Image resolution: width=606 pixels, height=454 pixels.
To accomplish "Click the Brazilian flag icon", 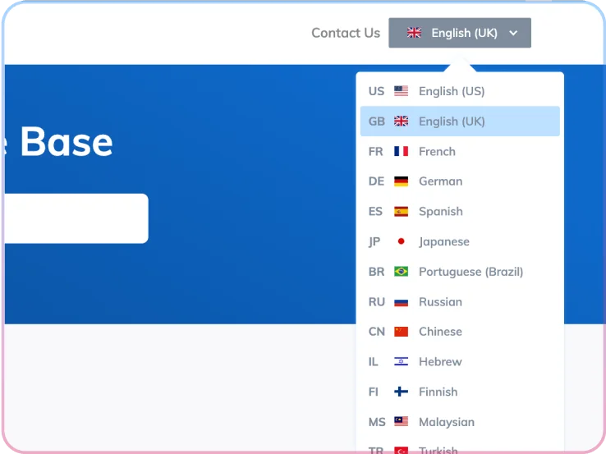I will coord(401,272).
